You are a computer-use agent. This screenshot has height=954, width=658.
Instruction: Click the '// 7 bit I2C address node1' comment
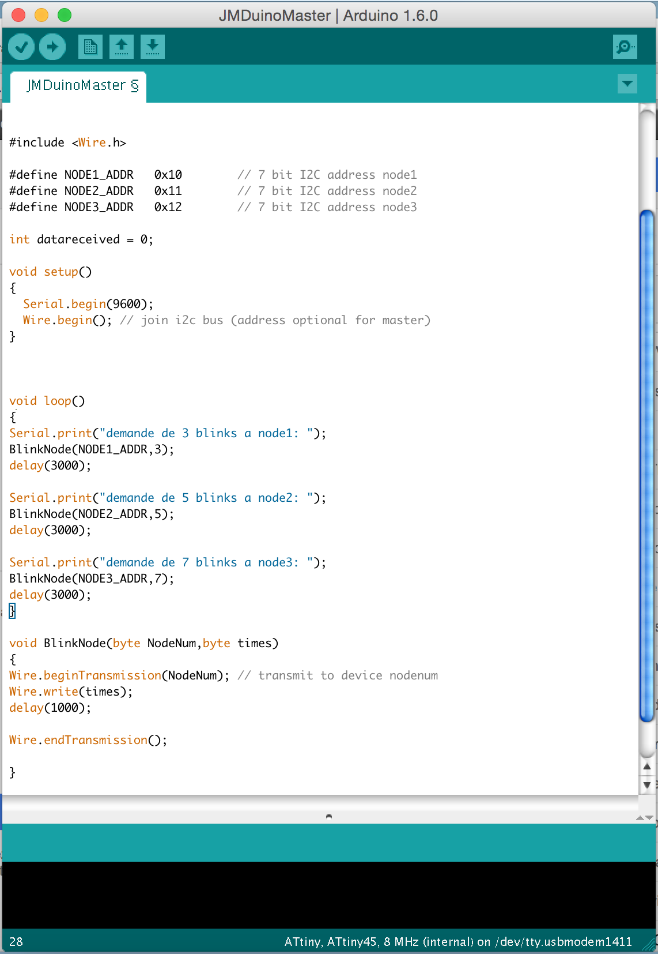pyautogui.click(x=327, y=175)
